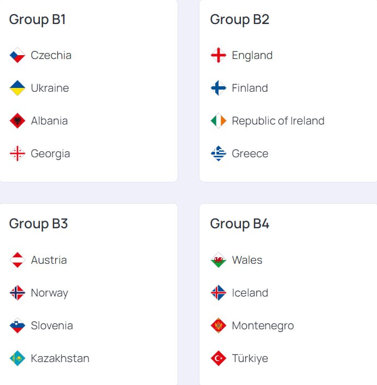Click the Czechia flag icon
This screenshot has height=385, width=377.
pos(17,55)
